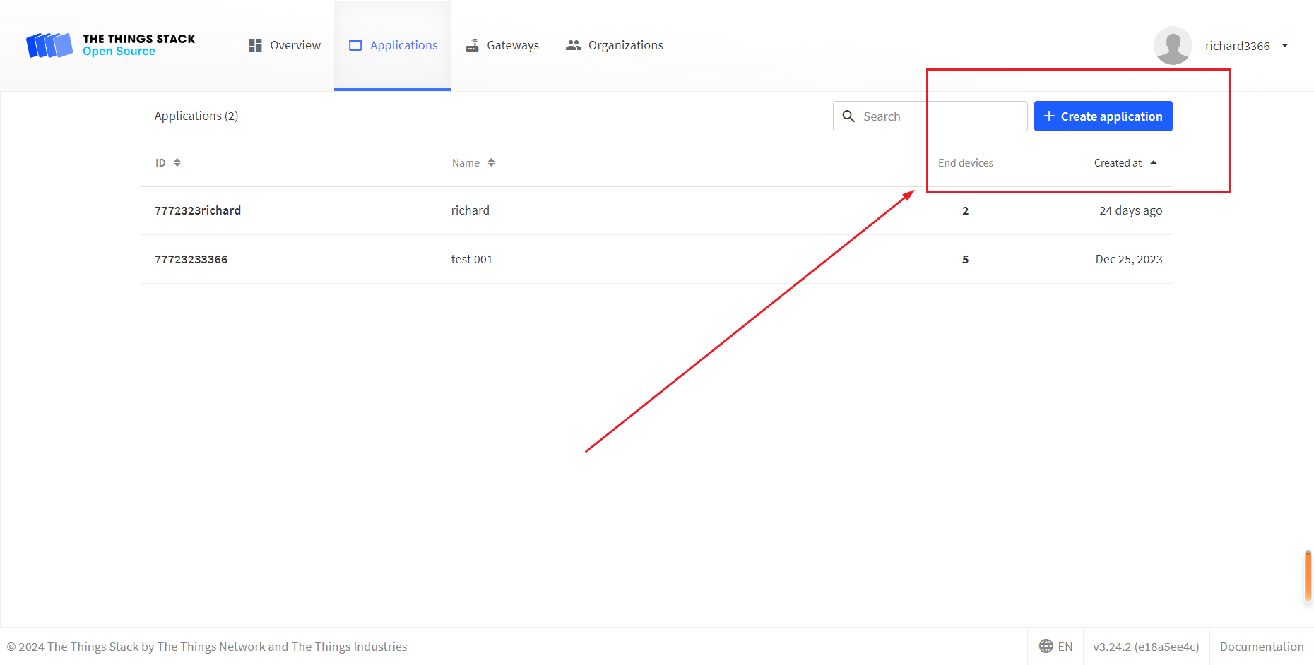Switch to the Organizations tab
The height and width of the screenshot is (665, 1314).
coord(625,45)
